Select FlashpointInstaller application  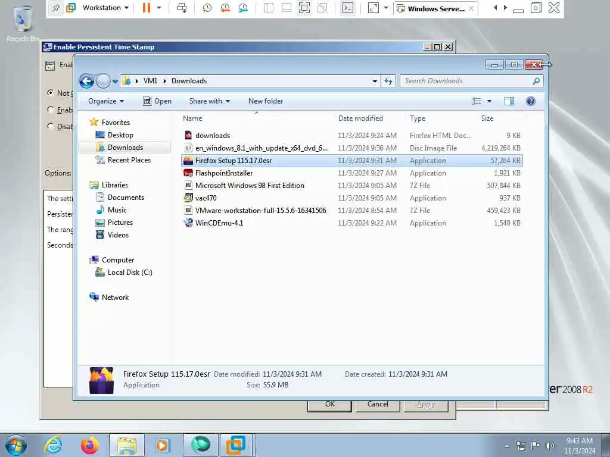tap(351, 173)
